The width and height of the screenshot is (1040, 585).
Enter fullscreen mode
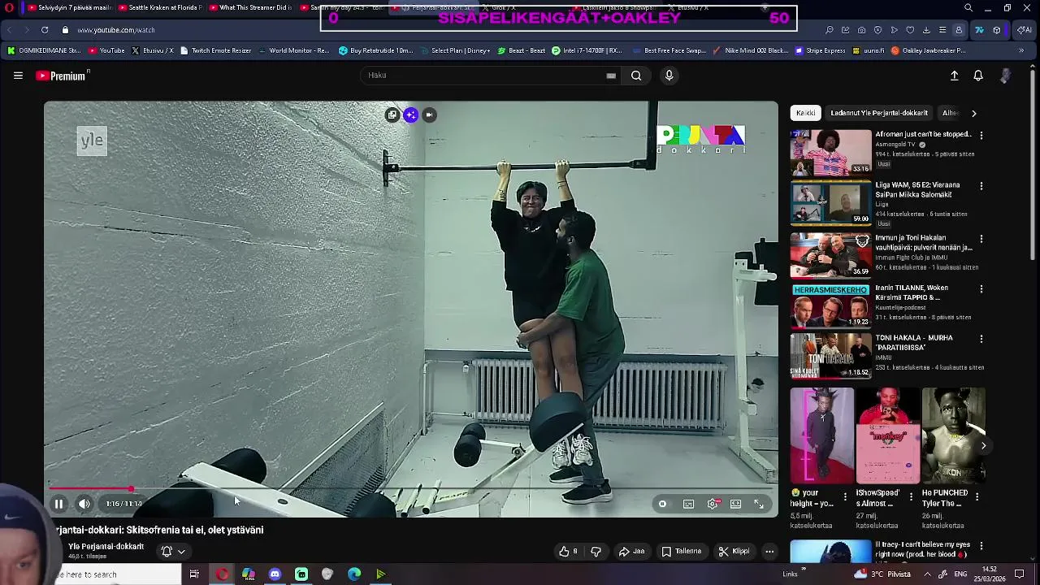pyautogui.click(x=759, y=504)
